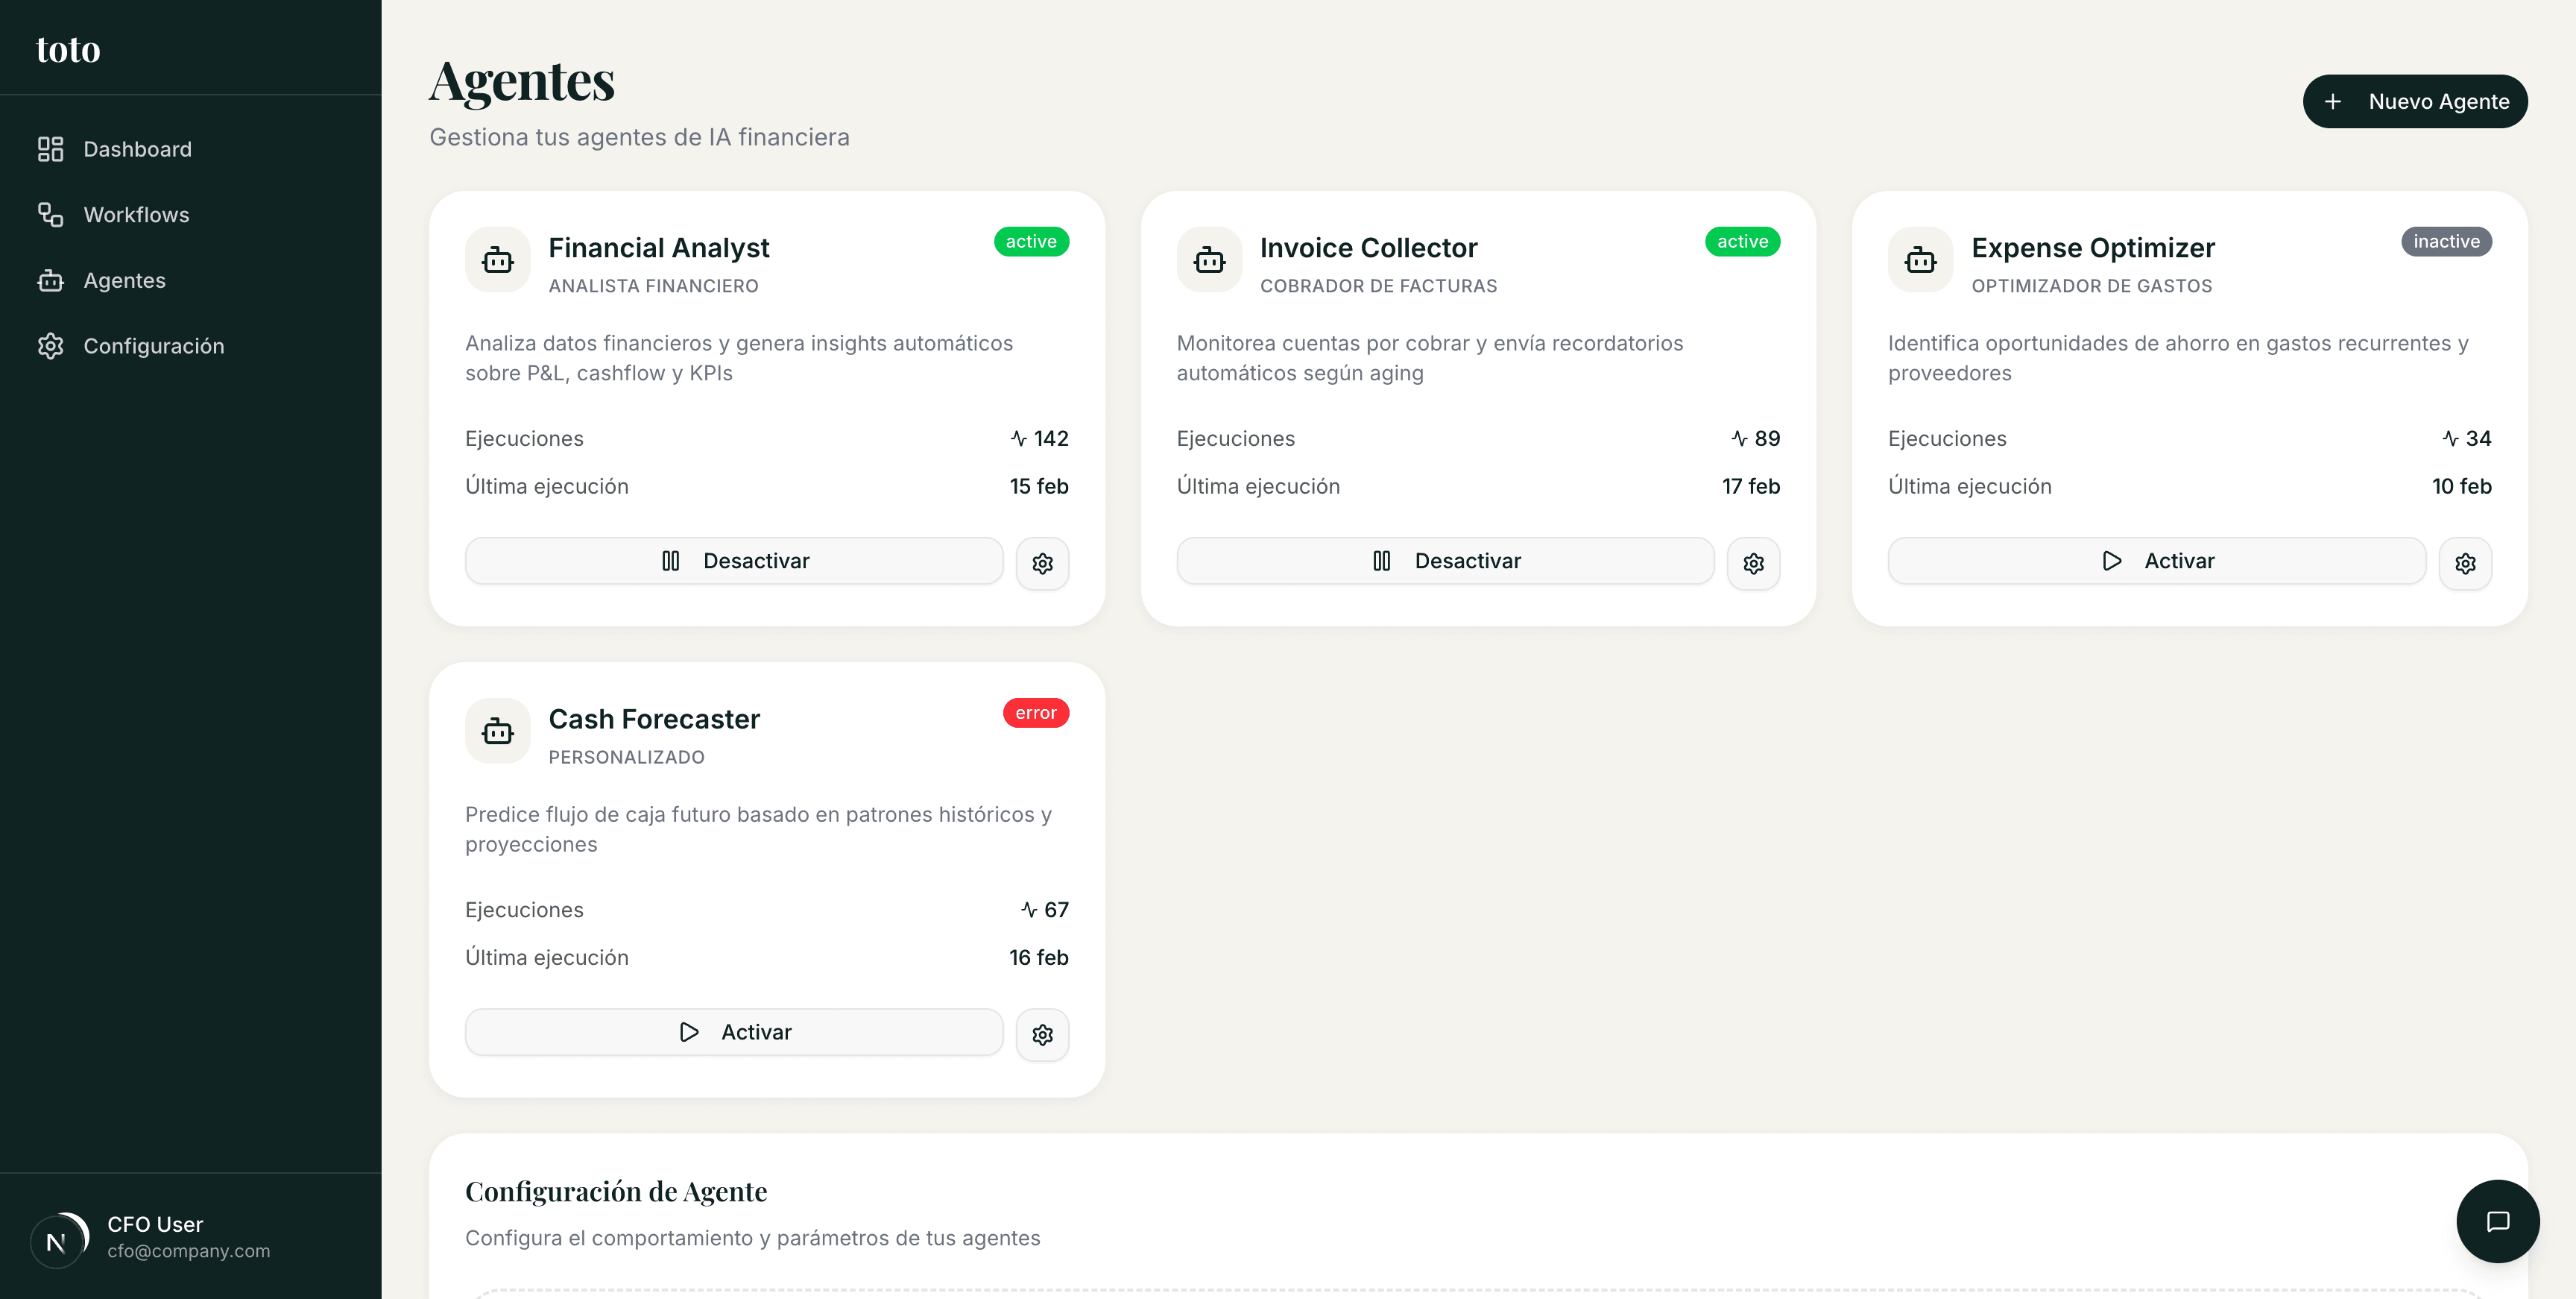Click the inactive badge on Expense Optimizer
Image resolution: width=2576 pixels, height=1299 pixels.
pyautogui.click(x=2447, y=241)
